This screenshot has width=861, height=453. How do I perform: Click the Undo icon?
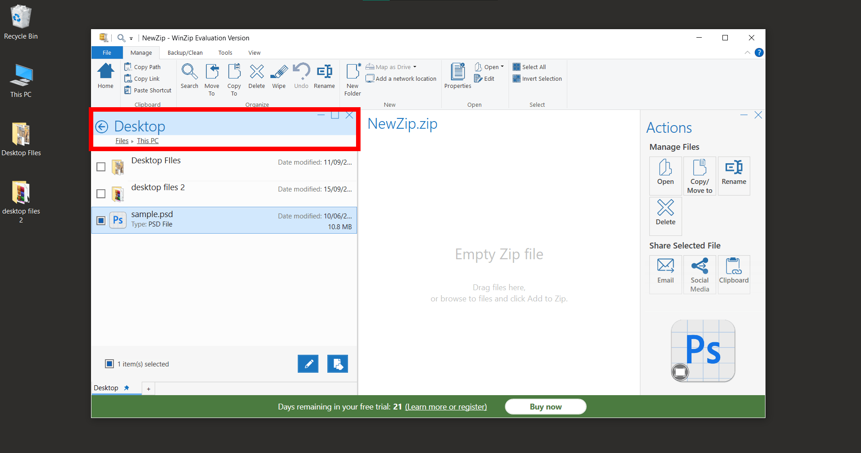(x=301, y=75)
